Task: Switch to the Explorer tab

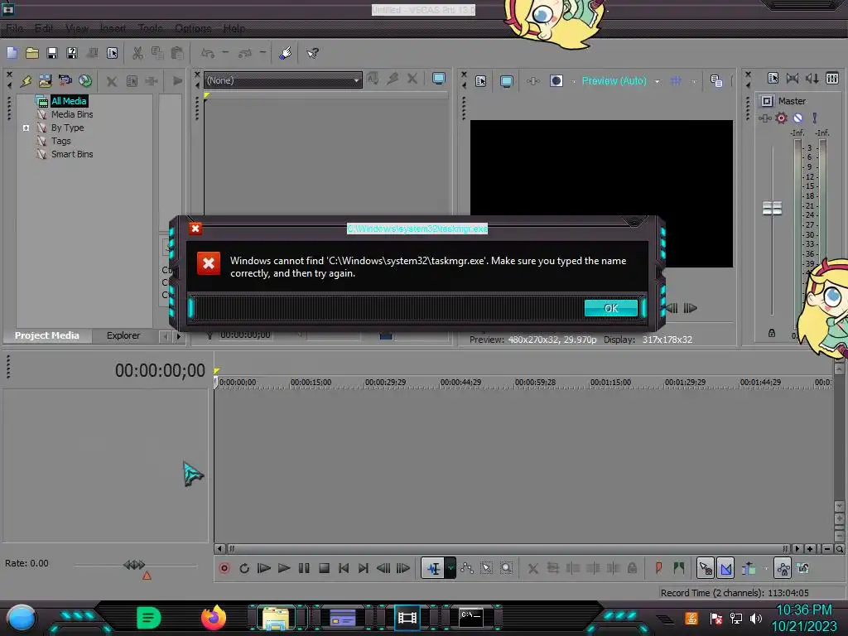Action: pyautogui.click(x=123, y=335)
